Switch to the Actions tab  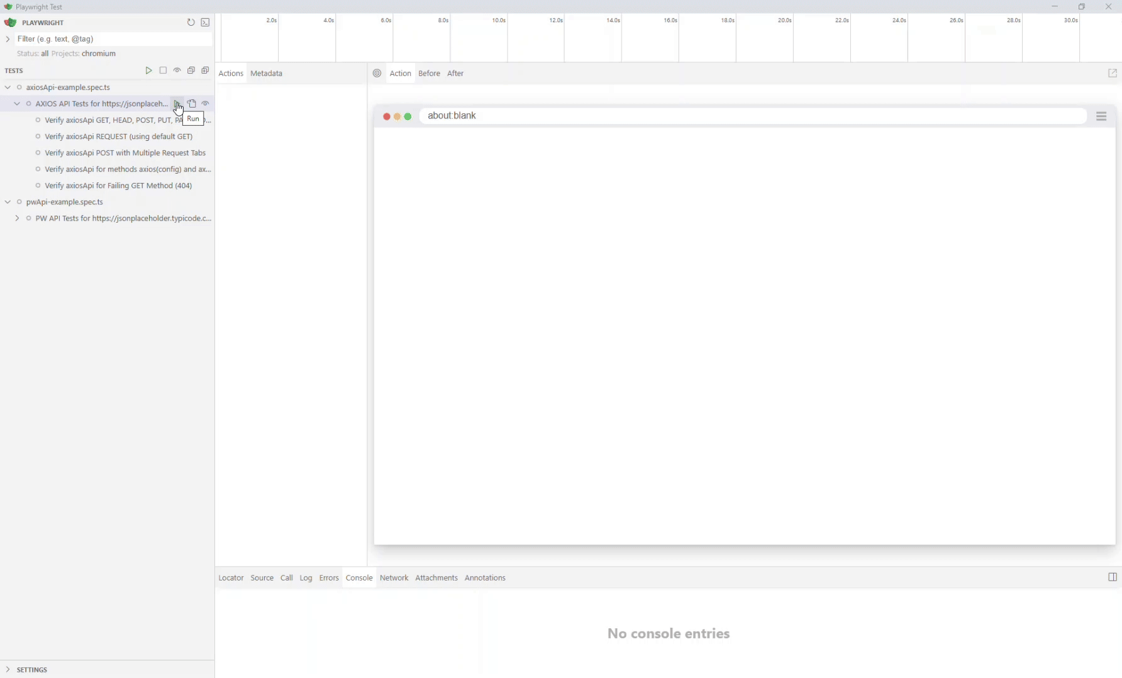coord(231,74)
